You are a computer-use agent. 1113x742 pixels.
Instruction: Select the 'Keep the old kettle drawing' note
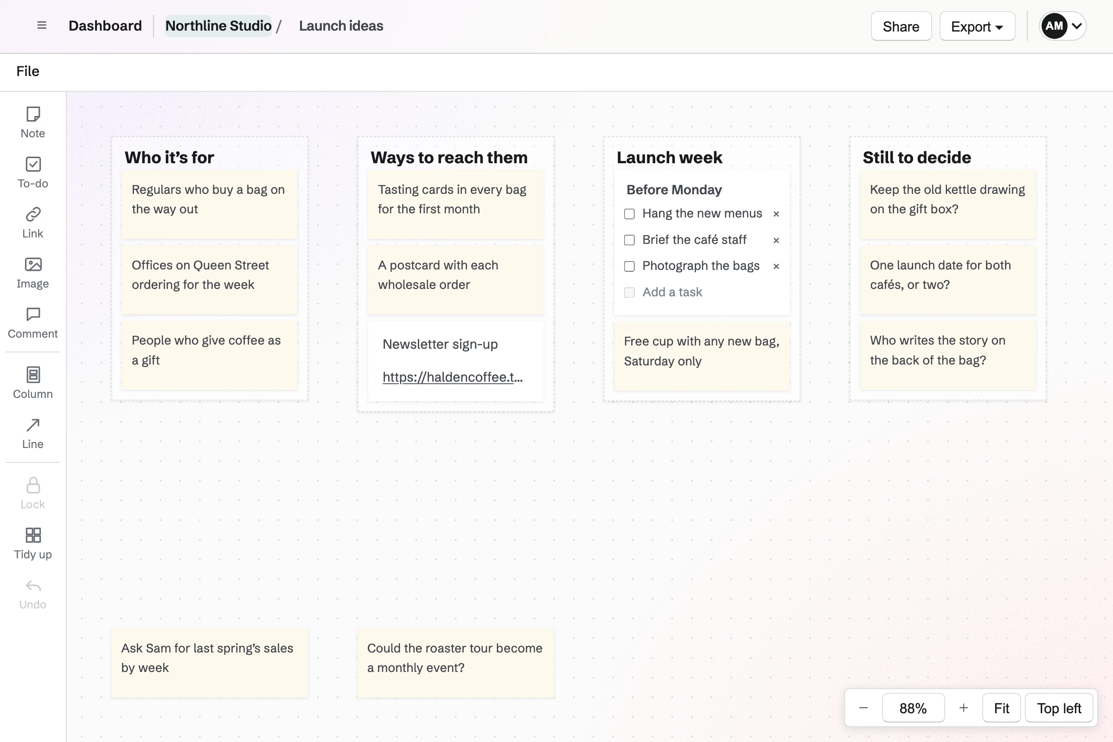click(948, 205)
